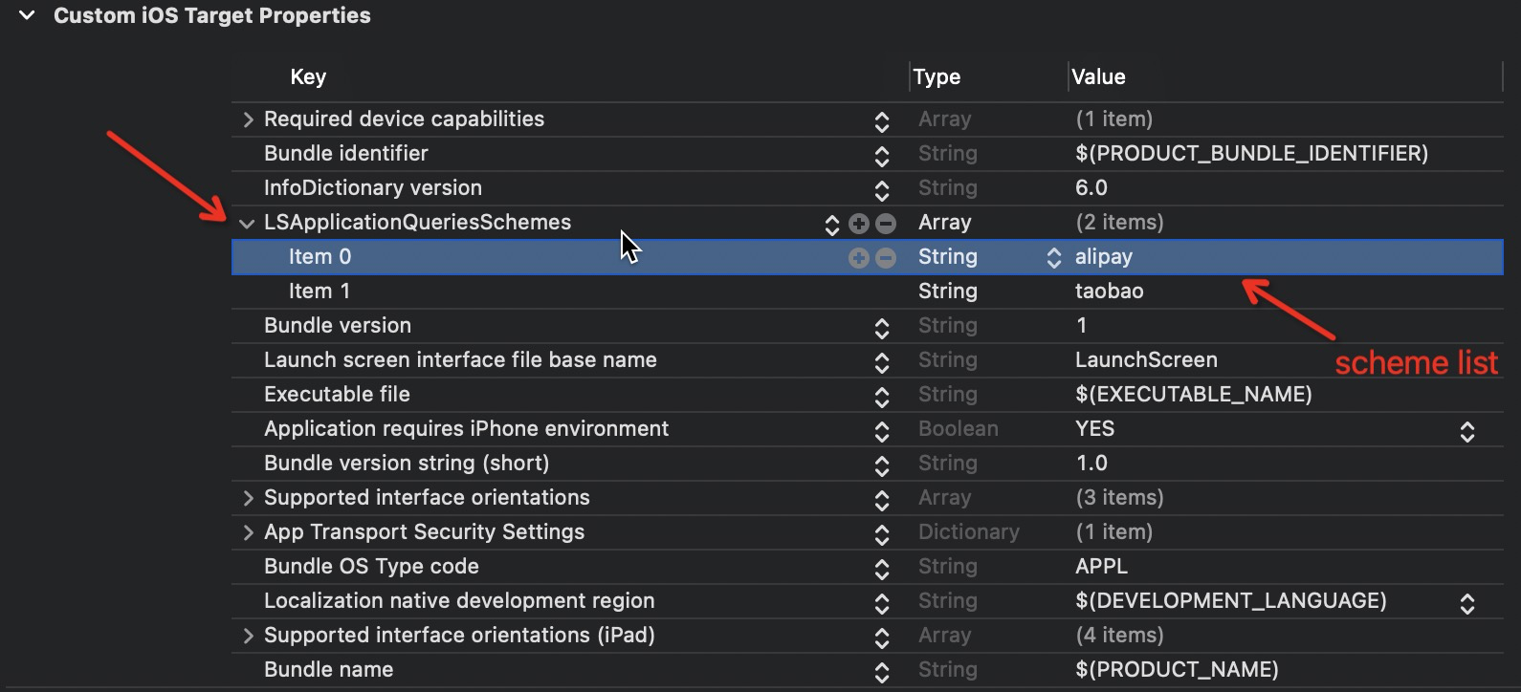1521x692 pixels.
Task: Open type selector for Item 0
Action: point(1053,258)
